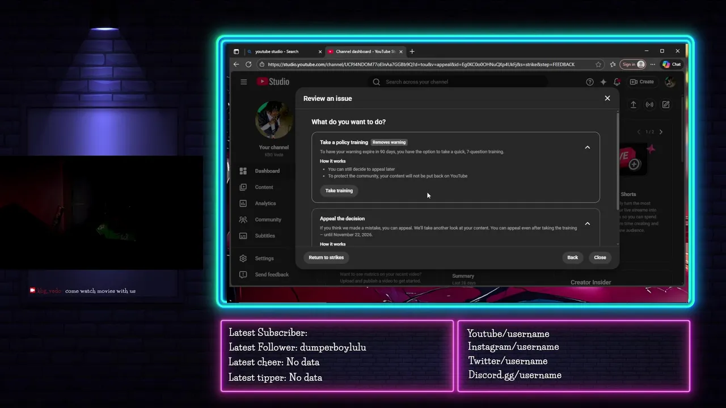Open the Studio notifications bell
The image size is (726, 408).
point(617,82)
